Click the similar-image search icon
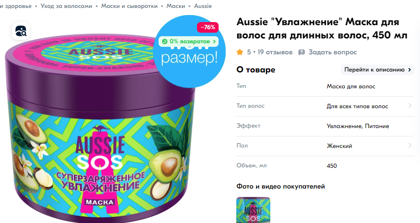The image size is (420, 223). pos(21,31)
